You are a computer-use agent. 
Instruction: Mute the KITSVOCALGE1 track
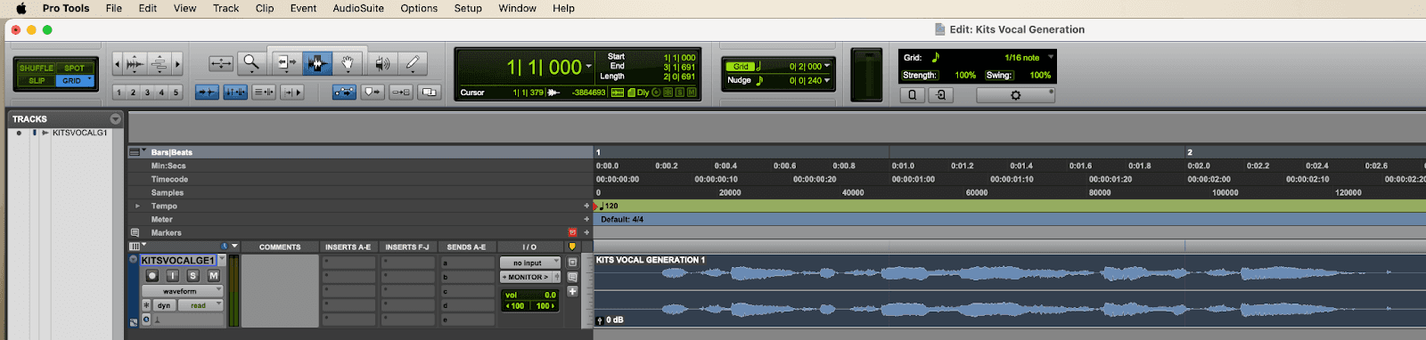[x=213, y=276]
